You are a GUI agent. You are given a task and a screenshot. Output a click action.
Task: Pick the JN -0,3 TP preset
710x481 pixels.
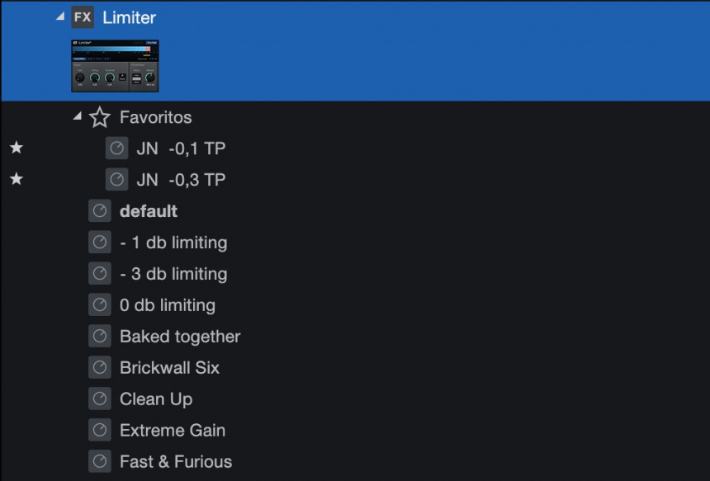pyautogui.click(x=181, y=180)
